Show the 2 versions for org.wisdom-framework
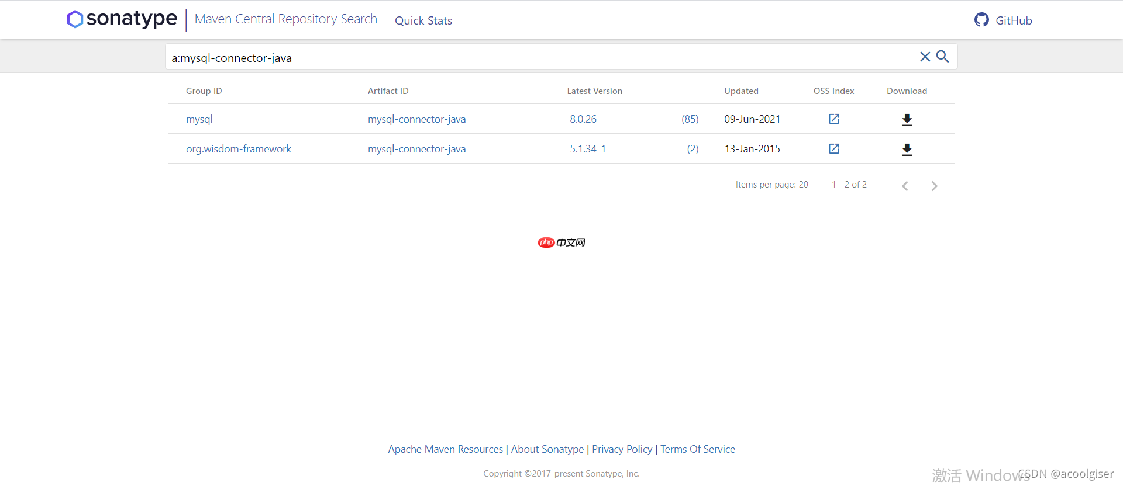This screenshot has width=1123, height=486. 693,149
